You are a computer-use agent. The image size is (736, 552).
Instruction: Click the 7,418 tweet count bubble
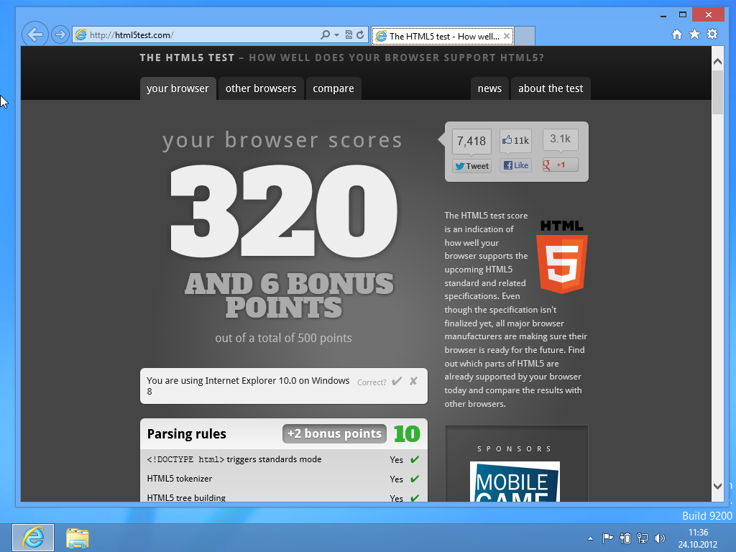[x=471, y=142]
